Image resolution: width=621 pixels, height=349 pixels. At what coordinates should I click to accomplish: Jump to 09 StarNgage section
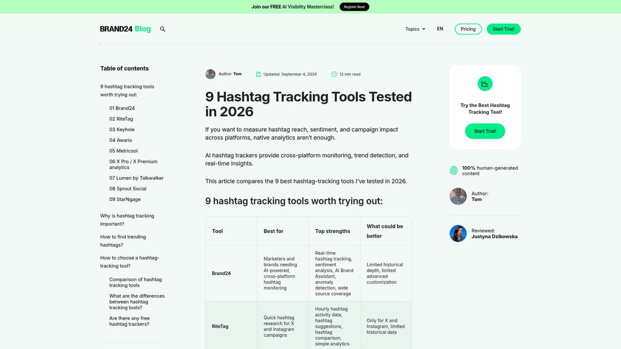click(x=125, y=199)
